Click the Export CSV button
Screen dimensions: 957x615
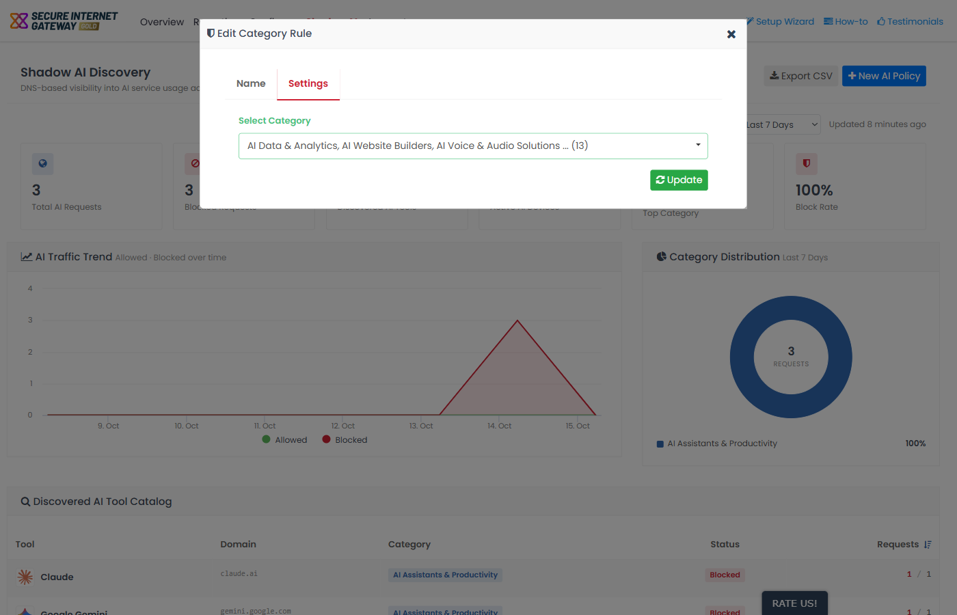pyautogui.click(x=801, y=76)
